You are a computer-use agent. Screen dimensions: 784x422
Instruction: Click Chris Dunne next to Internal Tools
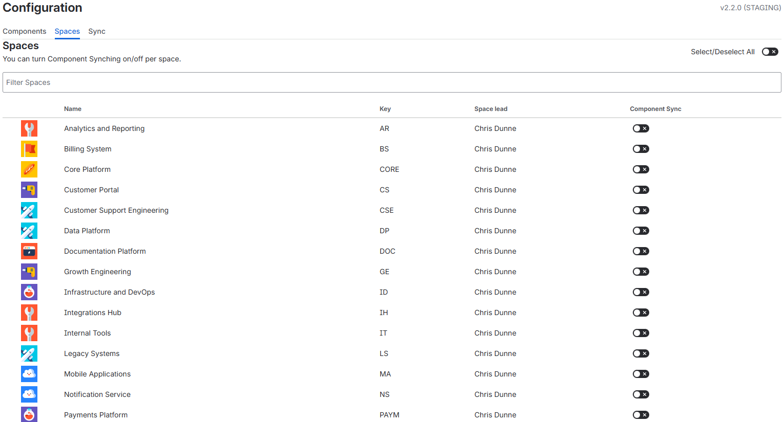pyautogui.click(x=495, y=333)
